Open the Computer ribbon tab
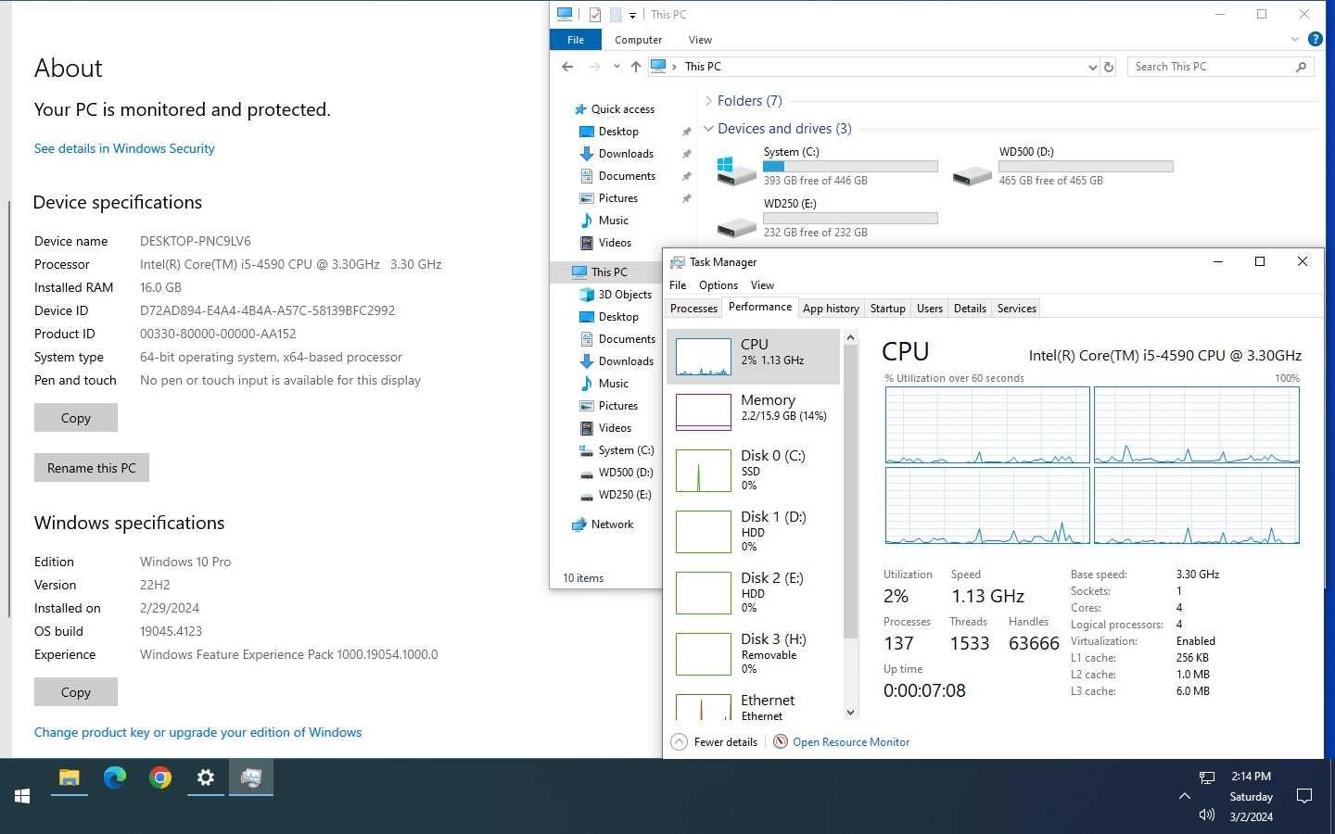 638,40
